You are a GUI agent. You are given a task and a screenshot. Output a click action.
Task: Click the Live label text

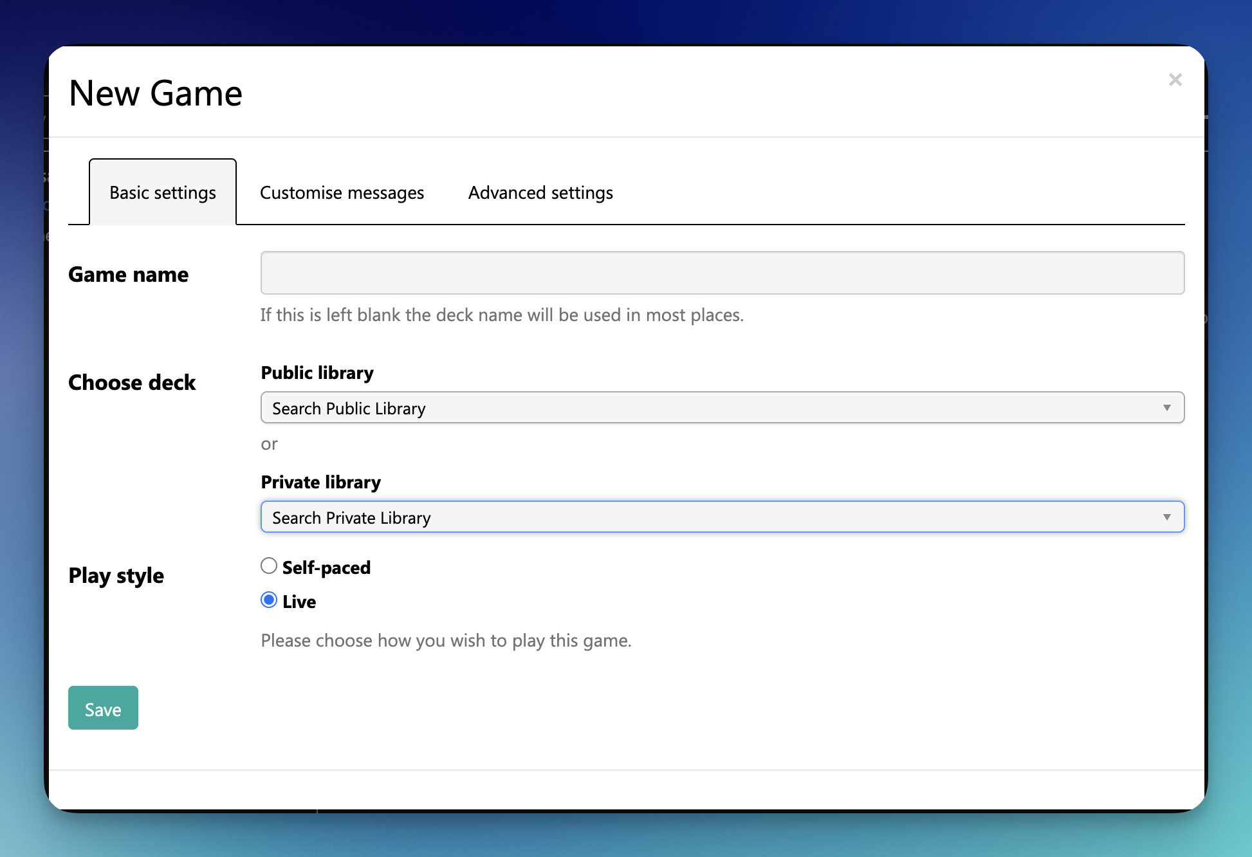coord(299,602)
